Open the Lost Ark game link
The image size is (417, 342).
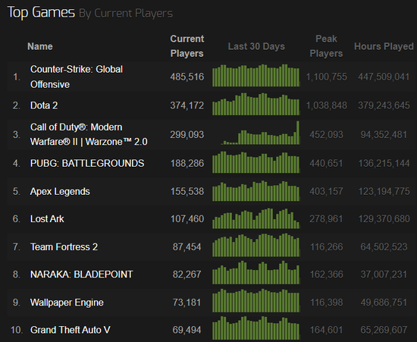coord(47,219)
